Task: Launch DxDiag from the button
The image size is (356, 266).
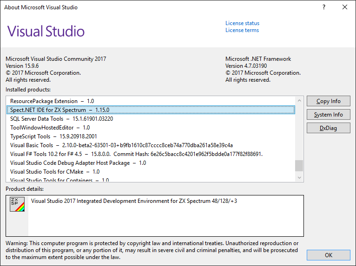Action: click(x=328, y=128)
